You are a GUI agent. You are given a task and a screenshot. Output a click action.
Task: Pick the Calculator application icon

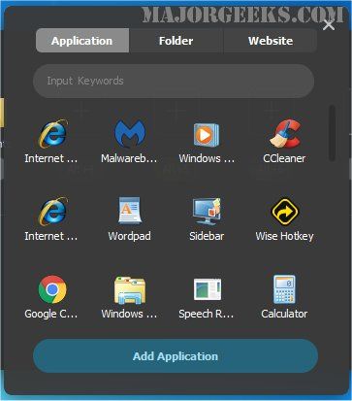click(x=284, y=289)
